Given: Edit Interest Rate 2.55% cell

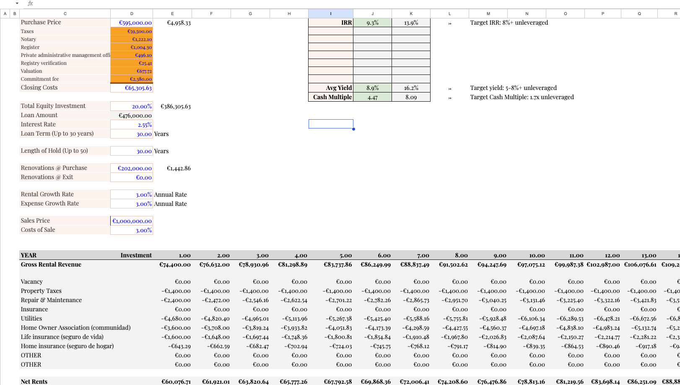Looking at the screenshot, I should tap(132, 125).
